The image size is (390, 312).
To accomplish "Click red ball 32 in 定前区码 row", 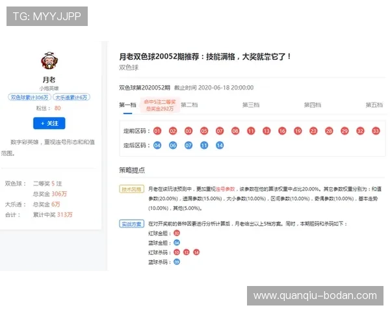I will click(x=360, y=131).
